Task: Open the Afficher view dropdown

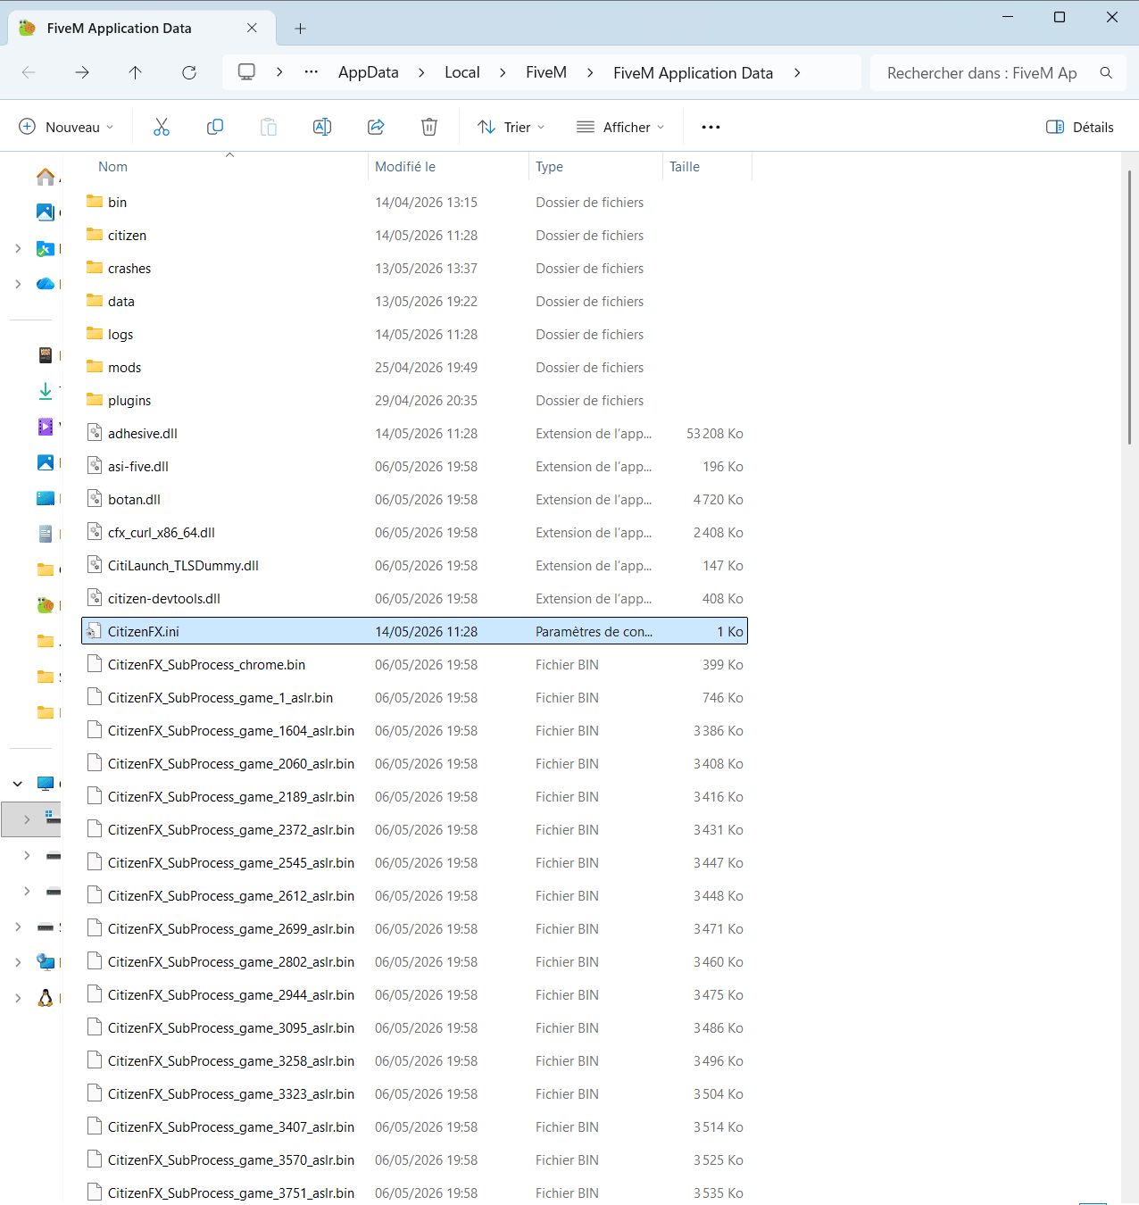Action: point(621,127)
